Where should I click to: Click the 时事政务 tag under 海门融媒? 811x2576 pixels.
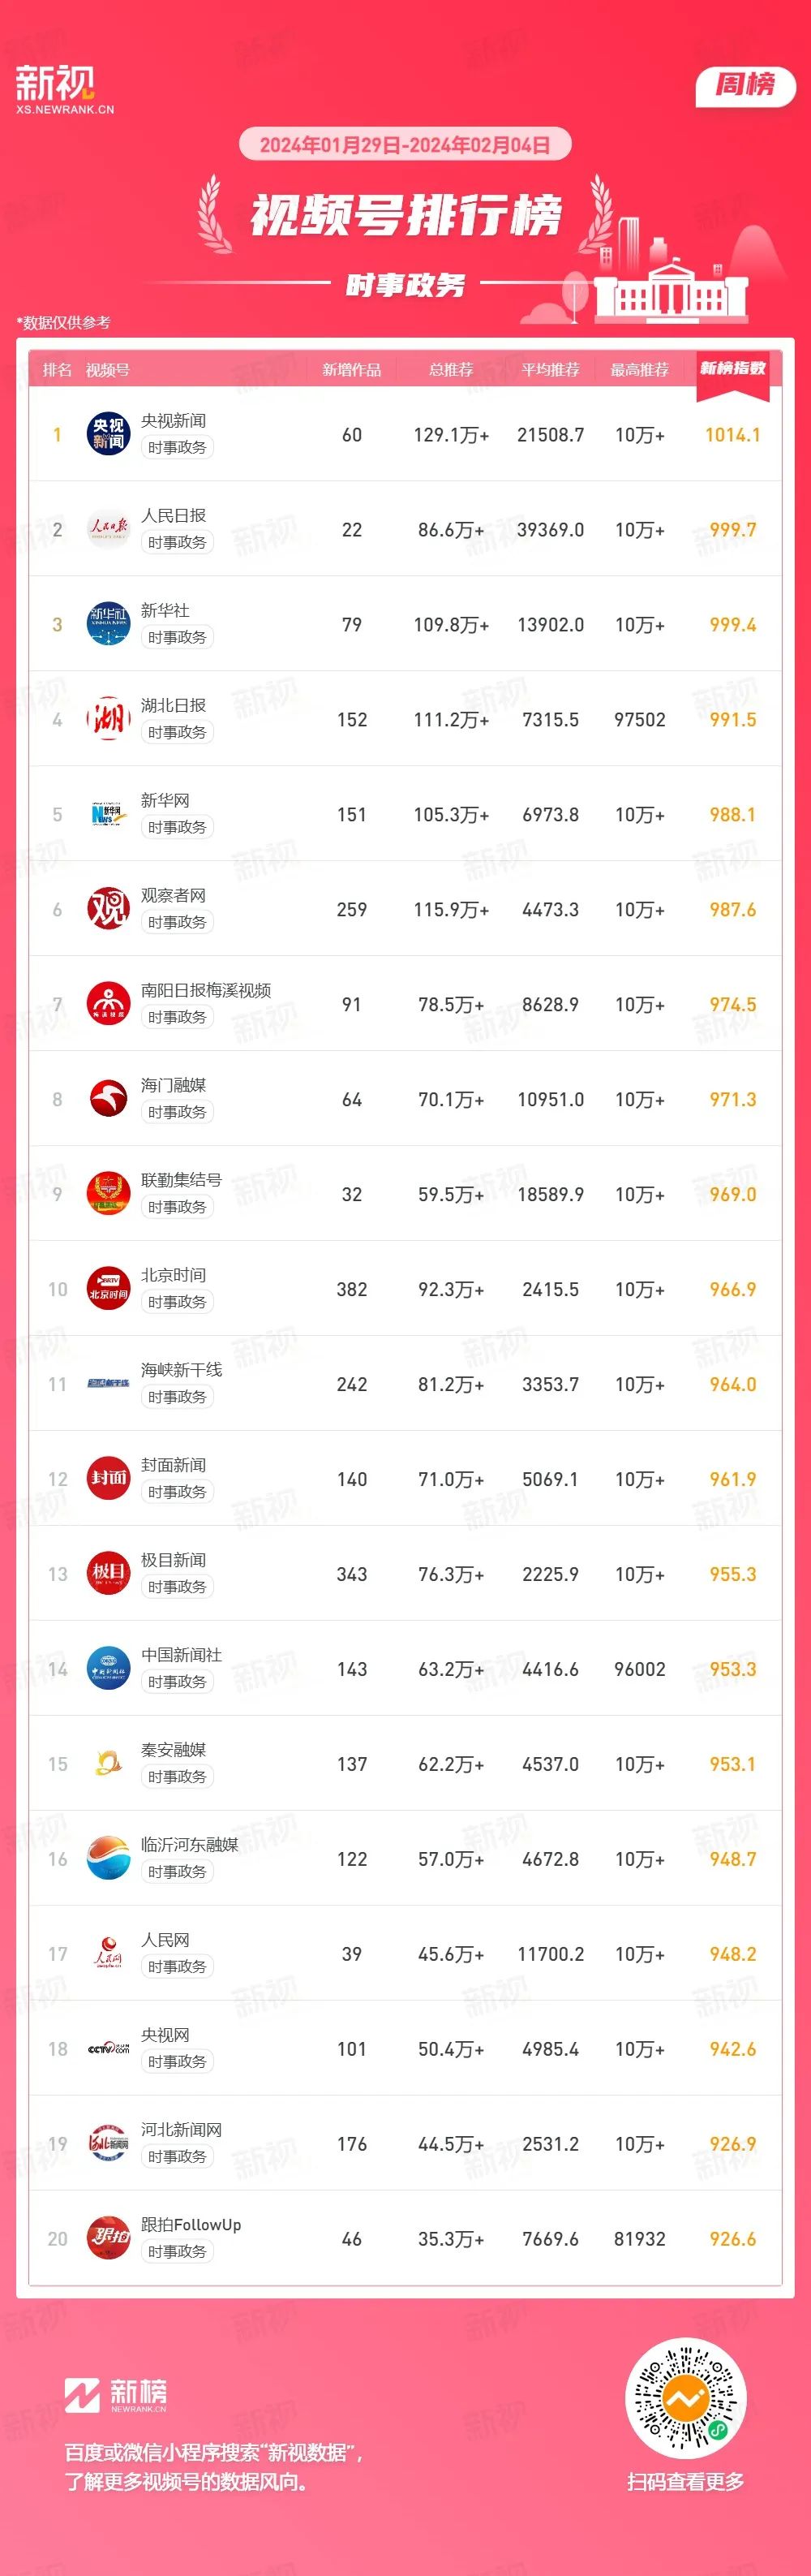pos(177,1112)
